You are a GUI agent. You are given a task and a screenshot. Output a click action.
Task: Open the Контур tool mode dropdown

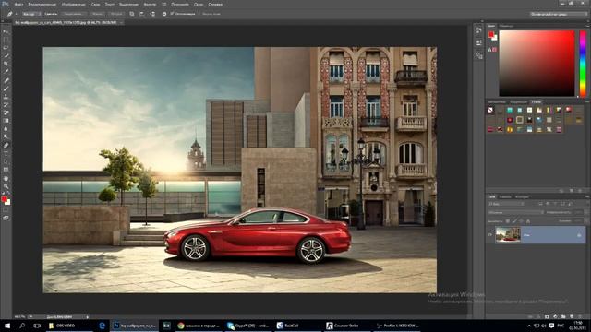(30, 14)
